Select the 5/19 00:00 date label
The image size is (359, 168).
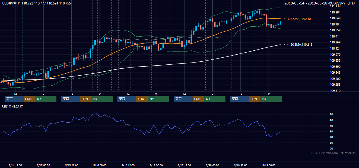point(269,165)
